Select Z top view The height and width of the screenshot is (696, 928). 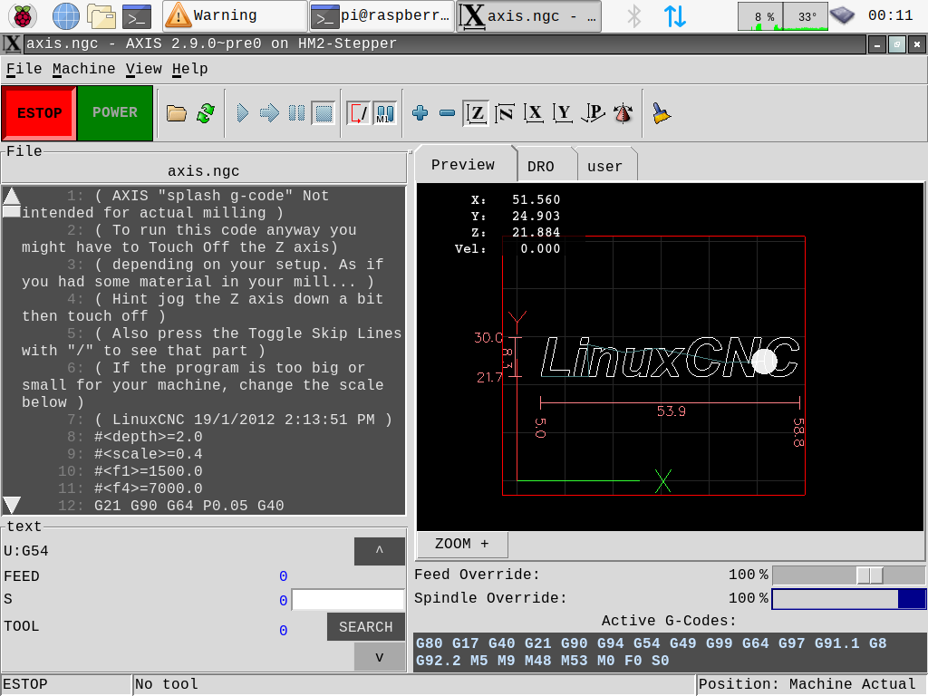click(476, 113)
